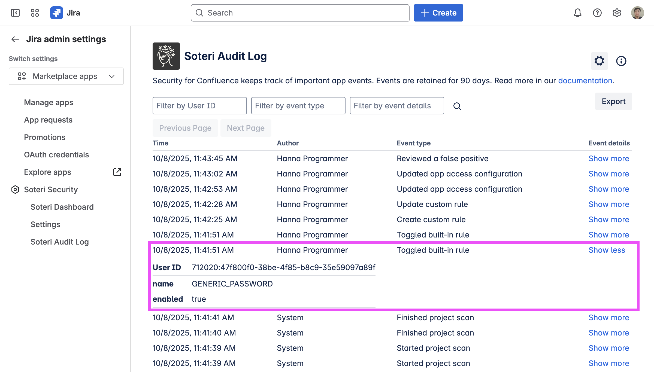This screenshot has height=372, width=654.
Task: Open the help question mark icon
Action: [x=597, y=13]
